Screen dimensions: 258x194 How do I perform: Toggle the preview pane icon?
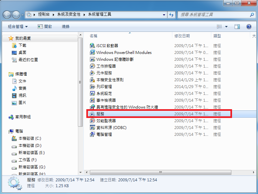point(237,27)
